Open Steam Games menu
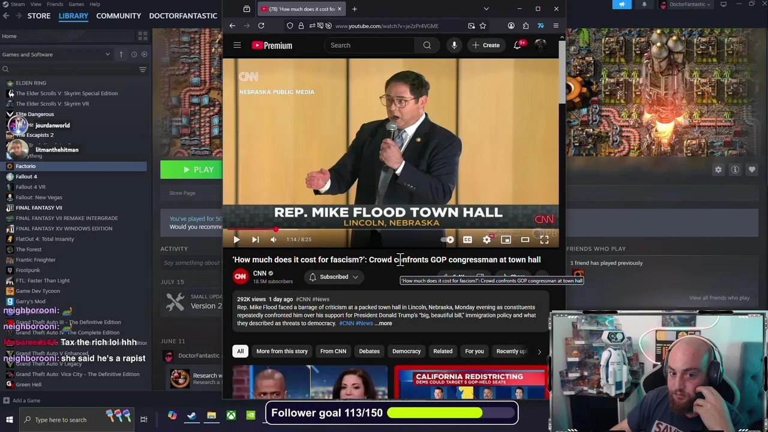Image resolution: width=768 pixels, height=432 pixels. click(76, 4)
